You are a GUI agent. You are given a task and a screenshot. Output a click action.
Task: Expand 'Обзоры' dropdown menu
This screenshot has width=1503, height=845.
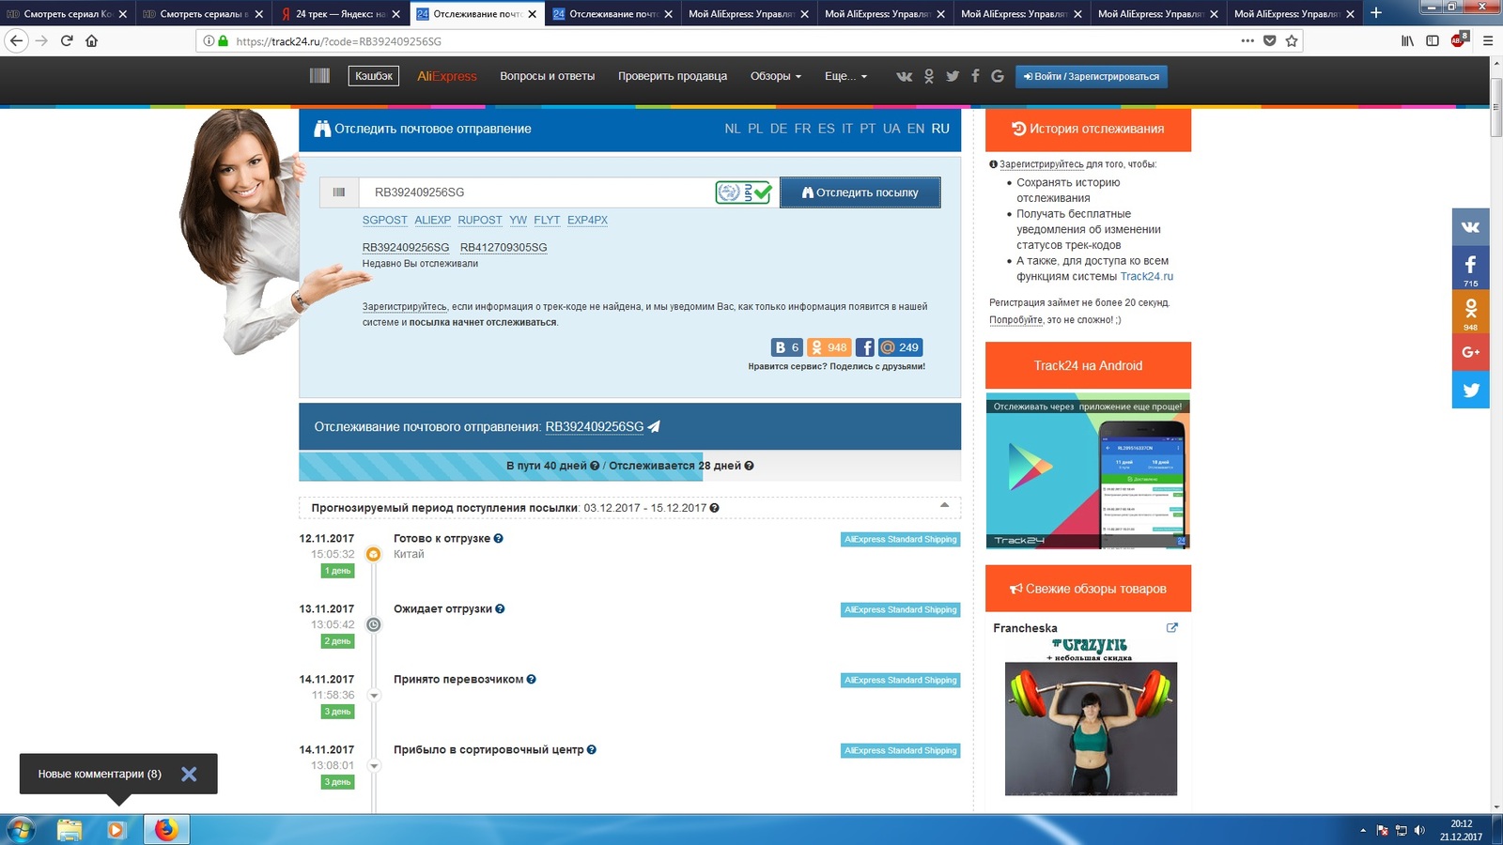pos(776,76)
